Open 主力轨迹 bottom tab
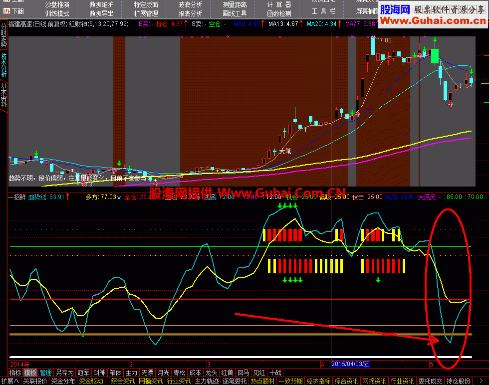Viewport: 489px width, 385px height. pyautogui.click(x=207, y=381)
